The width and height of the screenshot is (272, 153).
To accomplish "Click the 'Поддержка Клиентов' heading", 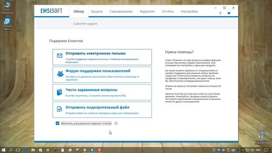I will tap(66, 41).
